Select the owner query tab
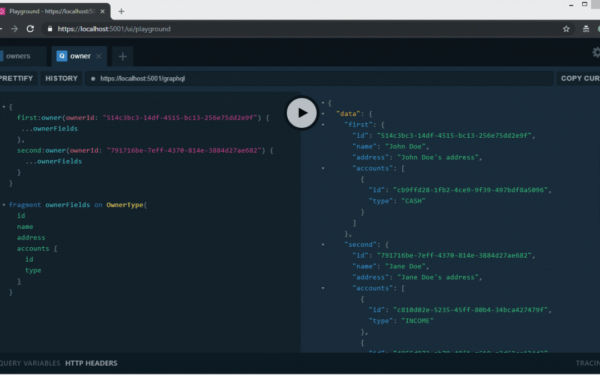600x375 pixels. pos(79,56)
